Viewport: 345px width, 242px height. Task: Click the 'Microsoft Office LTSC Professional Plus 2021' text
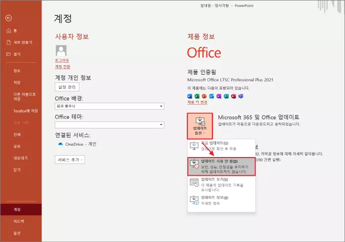(x=230, y=80)
